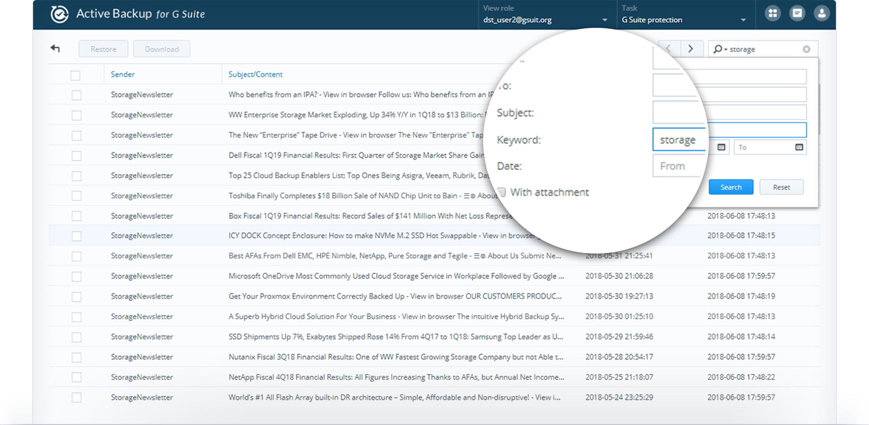Screen dimensions: 869x425
Task: Click the date 2018-05-24 23:25:29
Action: click(x=619, y=397)
